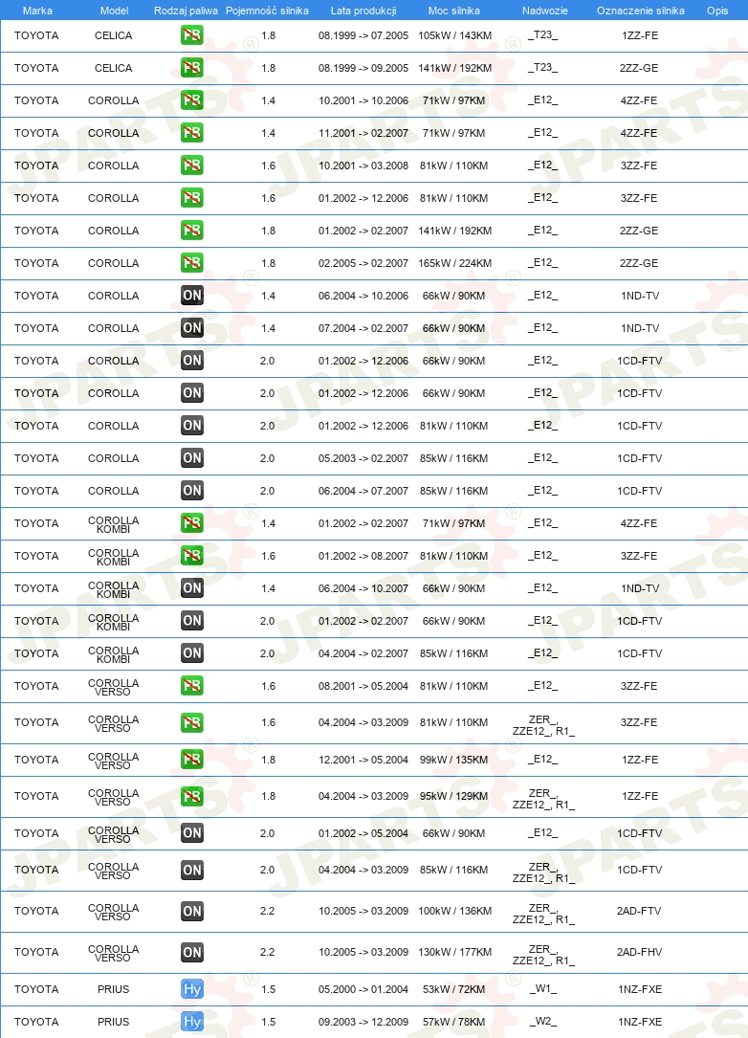748x1038 pixels.
Task: Click the Opis column header
Action: click(717, 11)
